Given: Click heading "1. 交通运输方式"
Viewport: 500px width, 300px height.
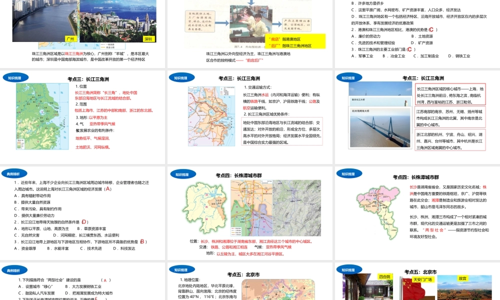Looking at the screenshot, I should (x=257, y=87).
